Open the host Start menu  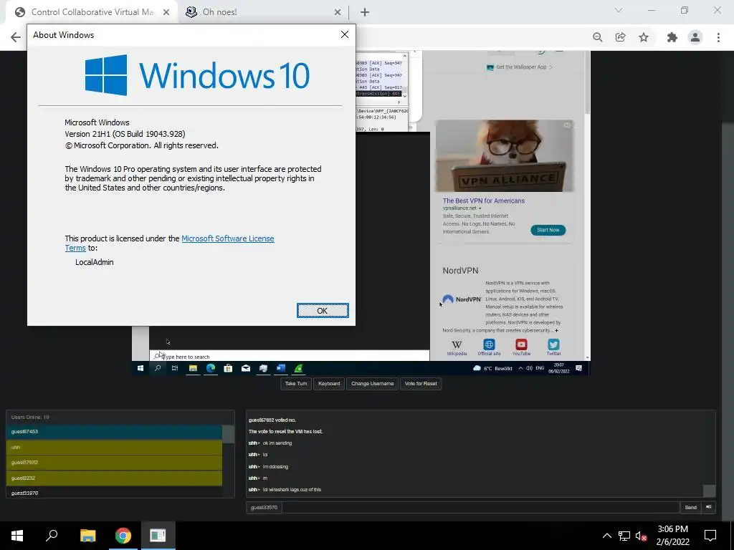point(17,536)
